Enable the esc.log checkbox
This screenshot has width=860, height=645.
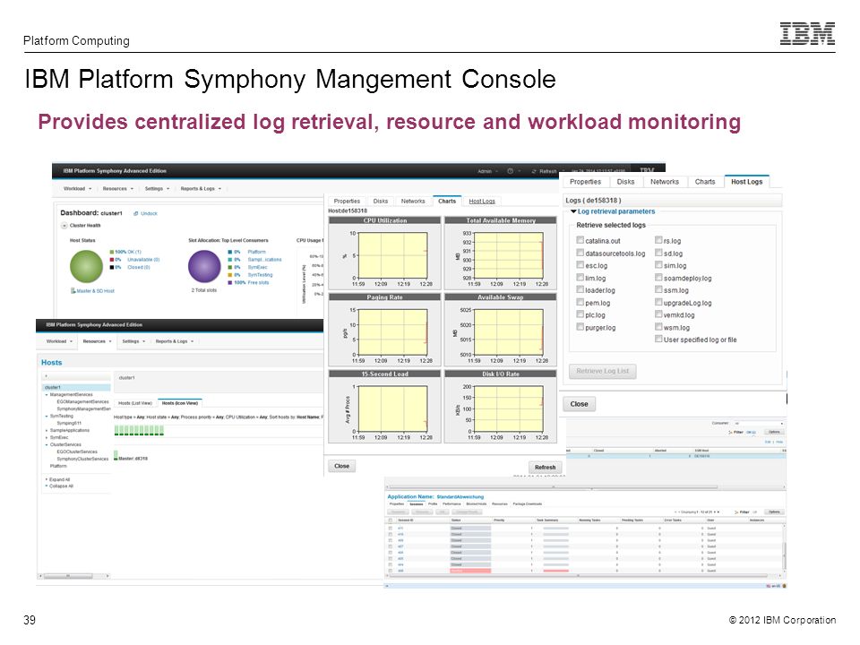pos(580,264)
